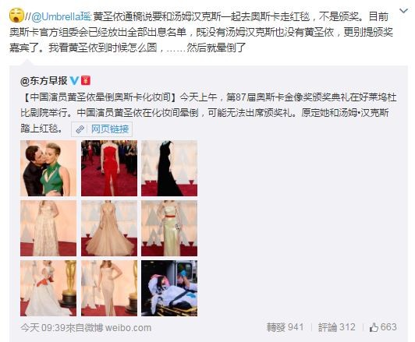
Task: Click the shocked face emoji
Action: (x=16, y=15)
